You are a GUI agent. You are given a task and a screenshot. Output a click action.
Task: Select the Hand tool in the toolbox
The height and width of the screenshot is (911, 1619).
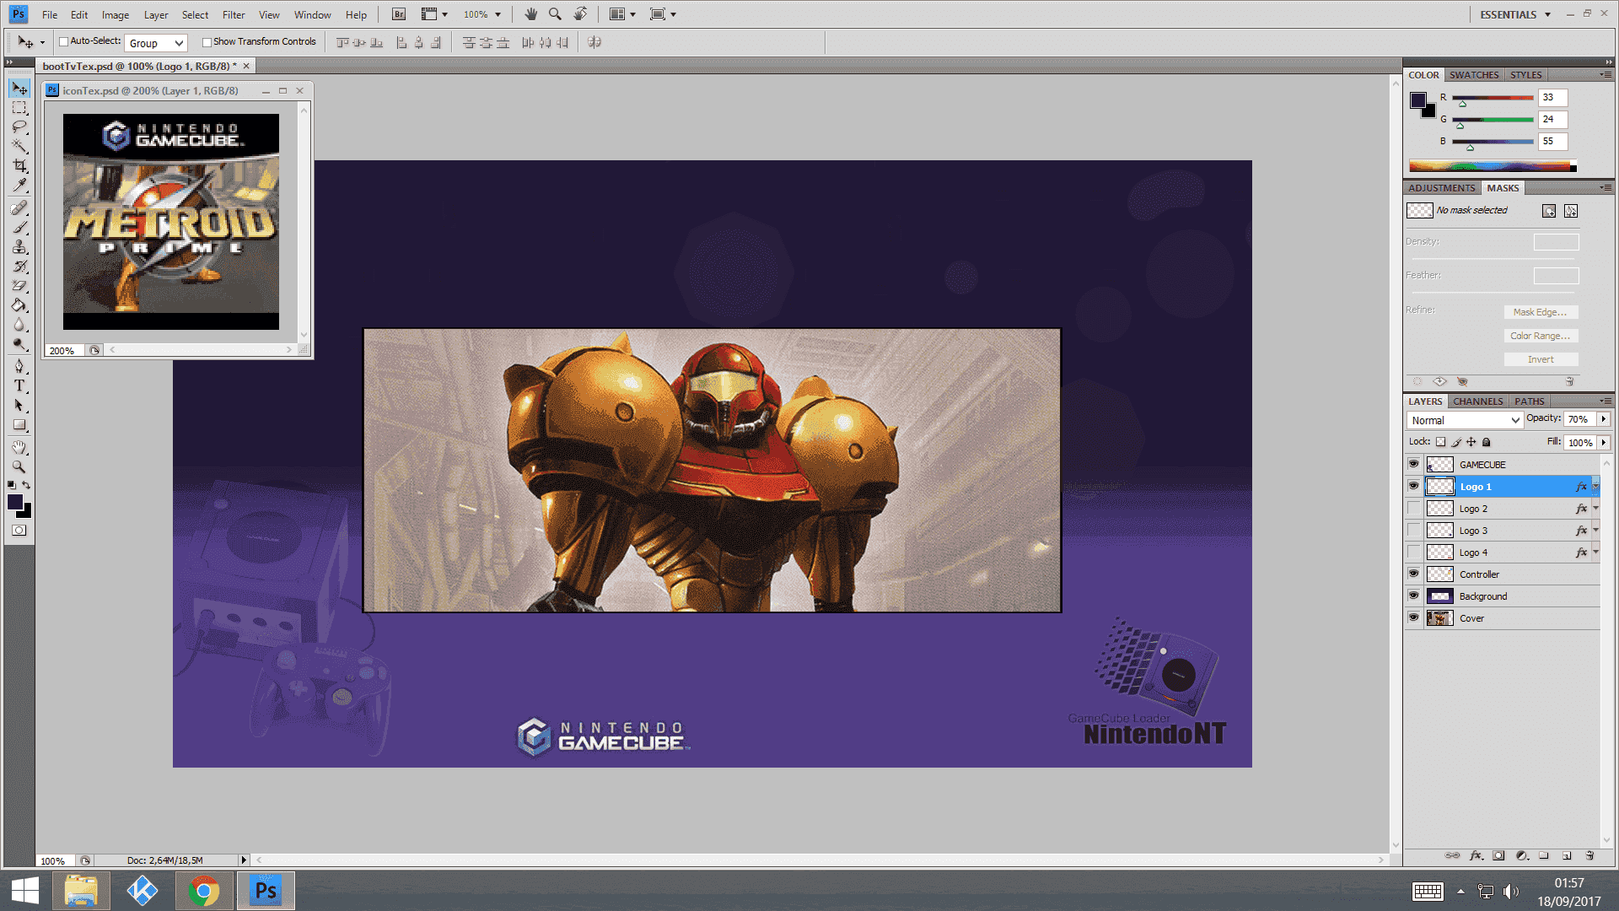click(x=19, y=447)
